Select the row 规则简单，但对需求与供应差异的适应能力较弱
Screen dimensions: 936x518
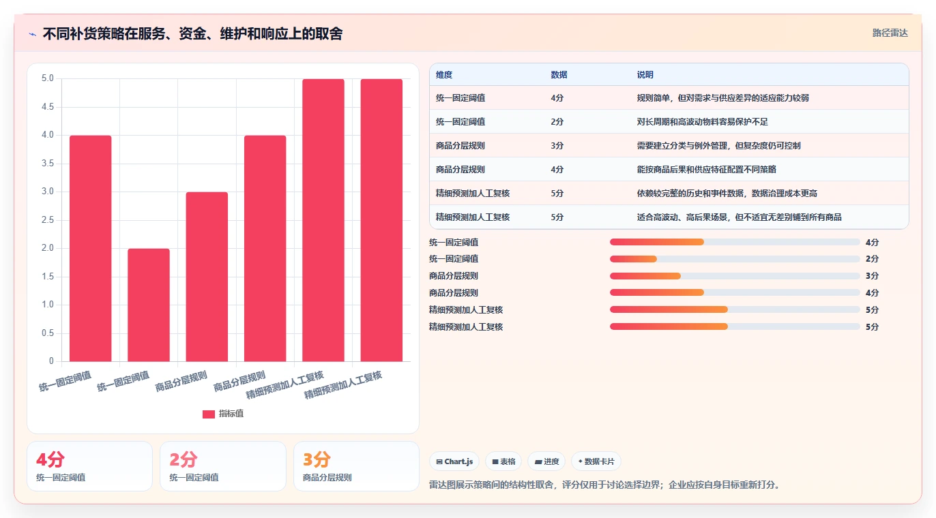(x=669, y=98)
